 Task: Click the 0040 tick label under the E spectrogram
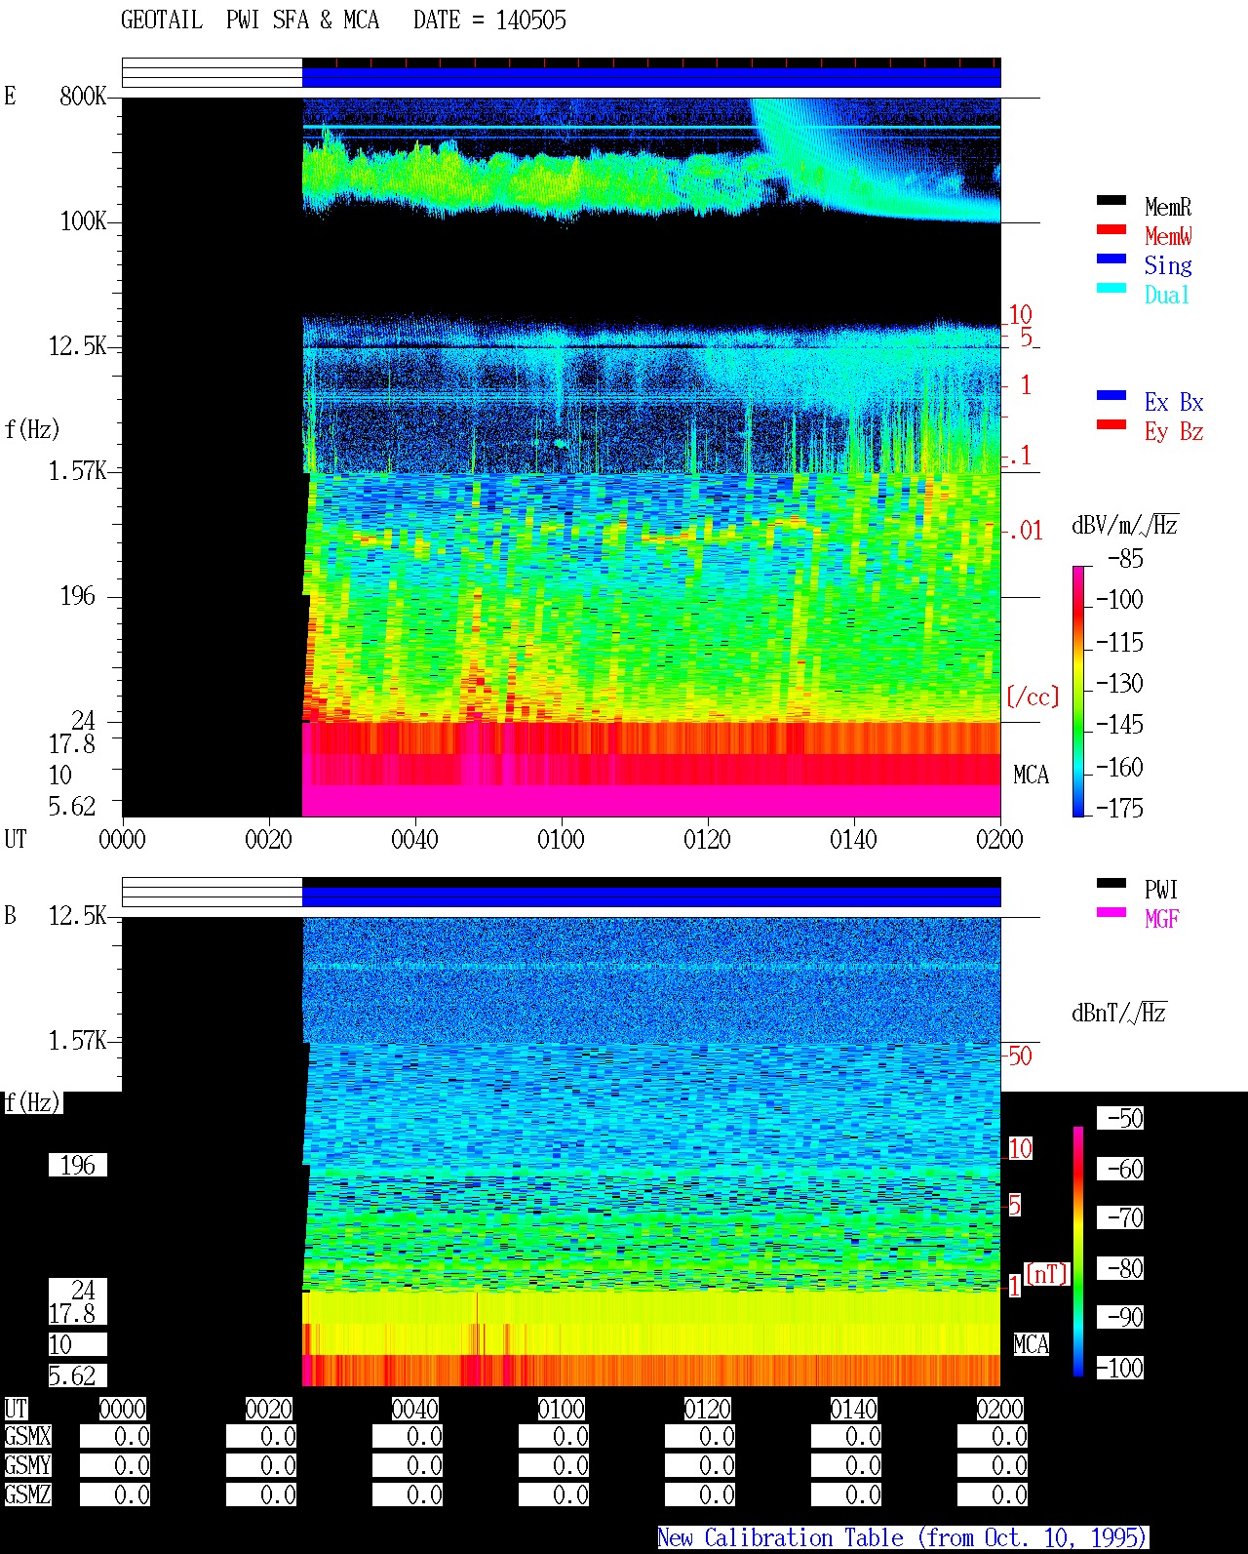(x=414, y=839)
